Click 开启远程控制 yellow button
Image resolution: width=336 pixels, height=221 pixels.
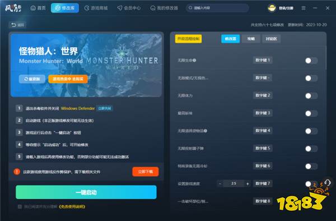tap(188, 39)
